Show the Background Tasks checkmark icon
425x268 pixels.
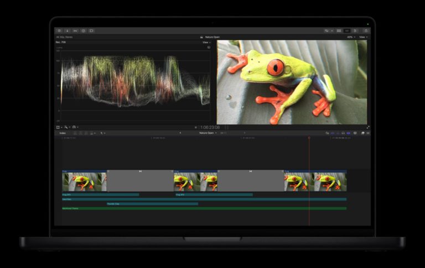point(83,31)
